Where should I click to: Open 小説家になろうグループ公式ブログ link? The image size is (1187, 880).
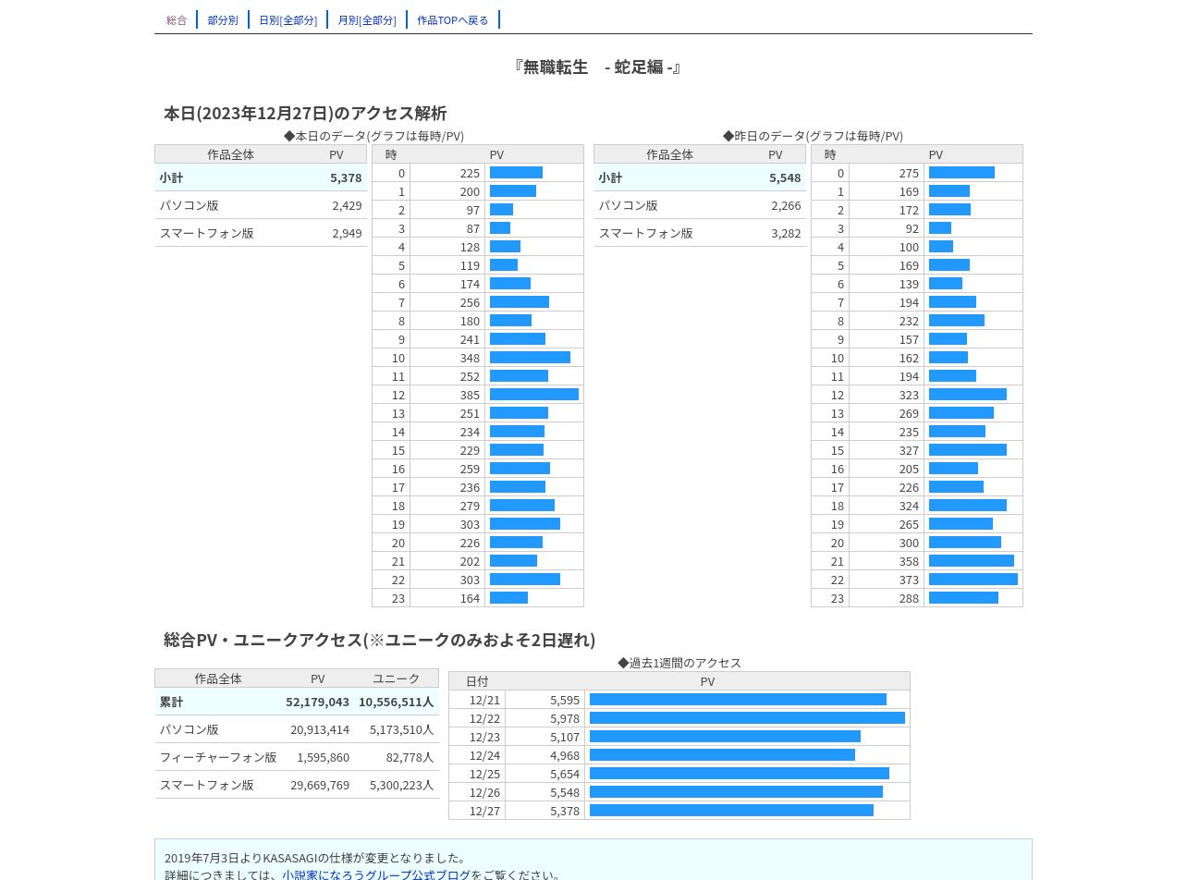[376, 874]
